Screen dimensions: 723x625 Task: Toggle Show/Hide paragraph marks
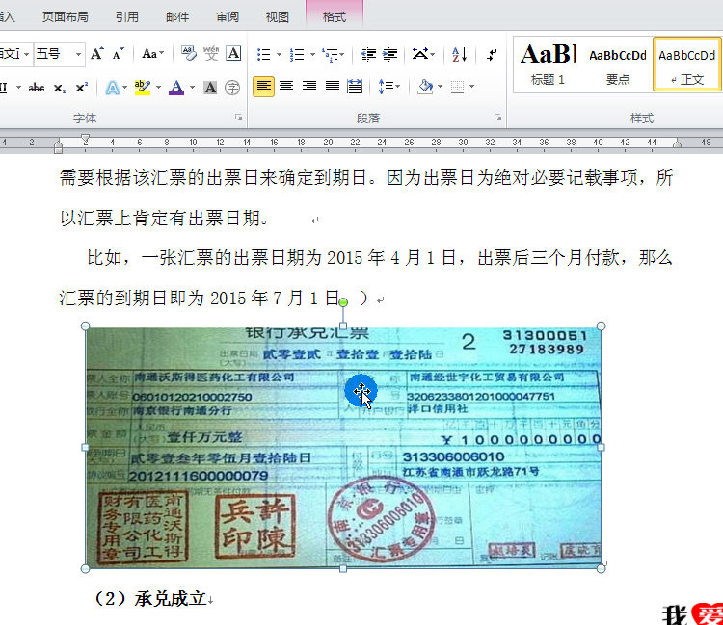point(492,55)
